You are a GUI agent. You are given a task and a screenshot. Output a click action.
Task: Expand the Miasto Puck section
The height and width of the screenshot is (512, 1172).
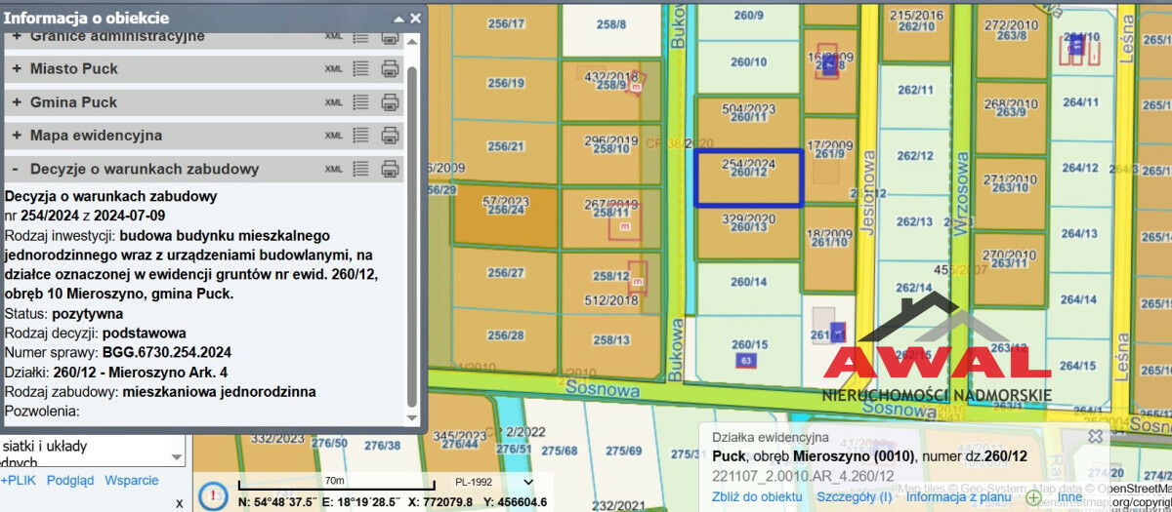[17, 69]
